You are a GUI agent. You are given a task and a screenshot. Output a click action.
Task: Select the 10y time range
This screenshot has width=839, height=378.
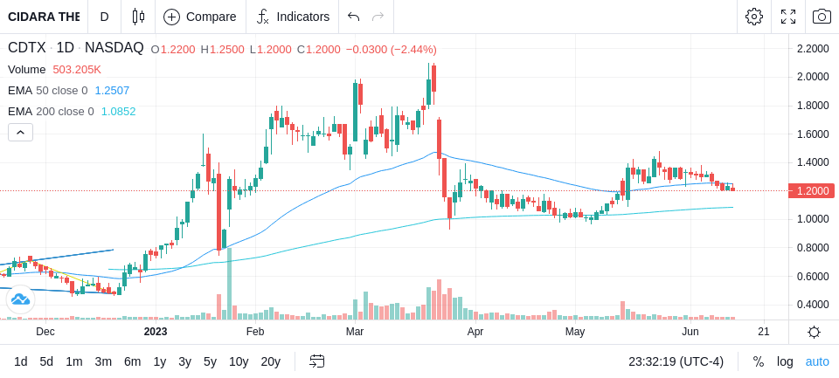coord(238,362)
